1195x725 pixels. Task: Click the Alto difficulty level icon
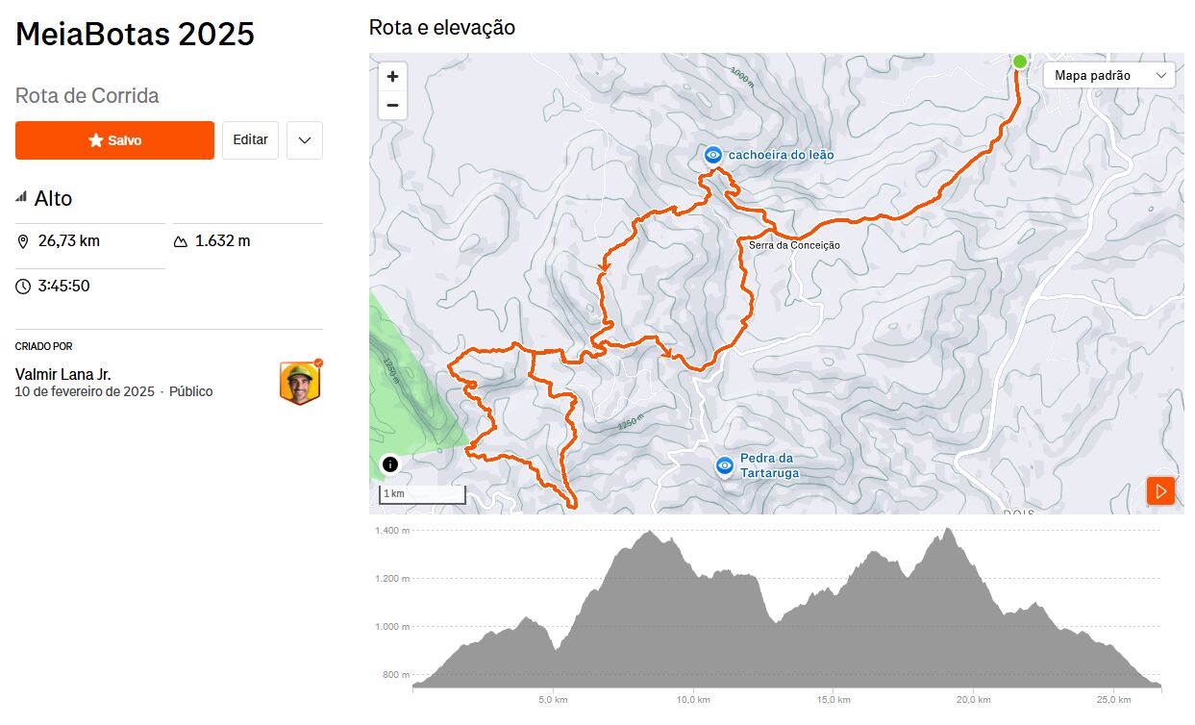point(21,197)
